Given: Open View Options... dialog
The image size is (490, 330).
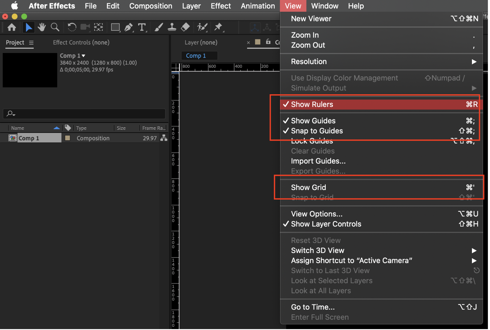Looking at the screenshot, I should (x=381, y=214).
